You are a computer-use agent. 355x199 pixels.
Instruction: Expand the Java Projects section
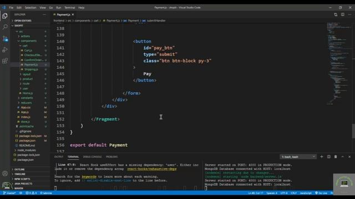coord(23,184)
